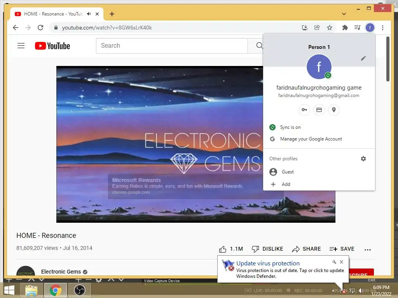Click the Electronic Gems channel avatar

[26, 271]
